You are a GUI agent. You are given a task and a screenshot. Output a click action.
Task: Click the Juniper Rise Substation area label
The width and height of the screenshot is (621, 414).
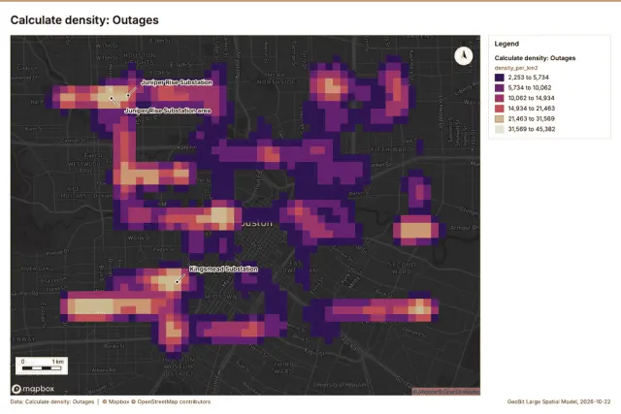[x=168, y=111]
